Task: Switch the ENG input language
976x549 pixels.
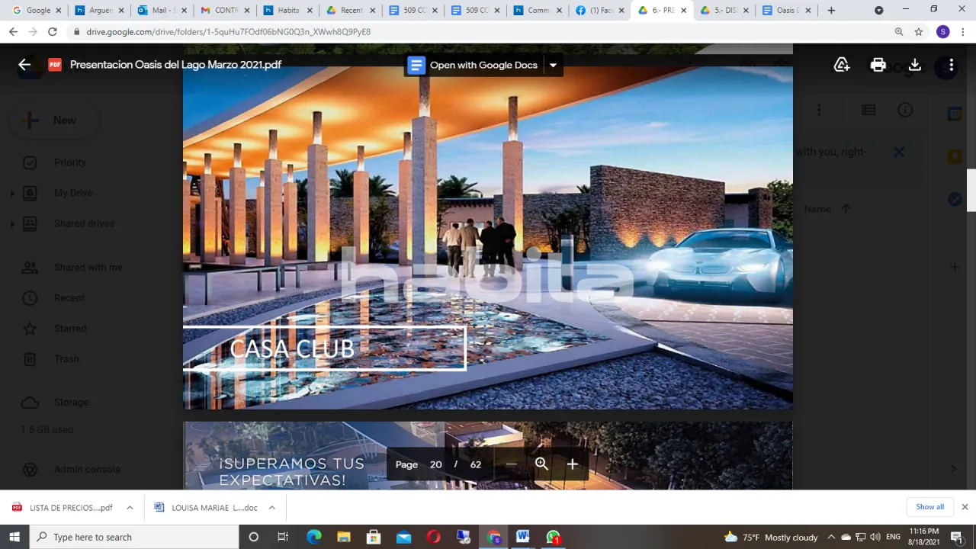Action: click(892, 537)
